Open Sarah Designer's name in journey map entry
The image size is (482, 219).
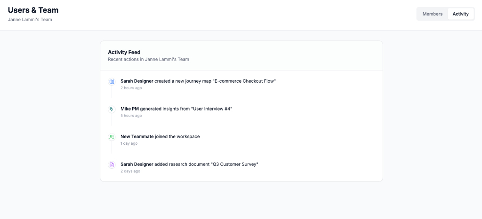(x=137, y=81)
